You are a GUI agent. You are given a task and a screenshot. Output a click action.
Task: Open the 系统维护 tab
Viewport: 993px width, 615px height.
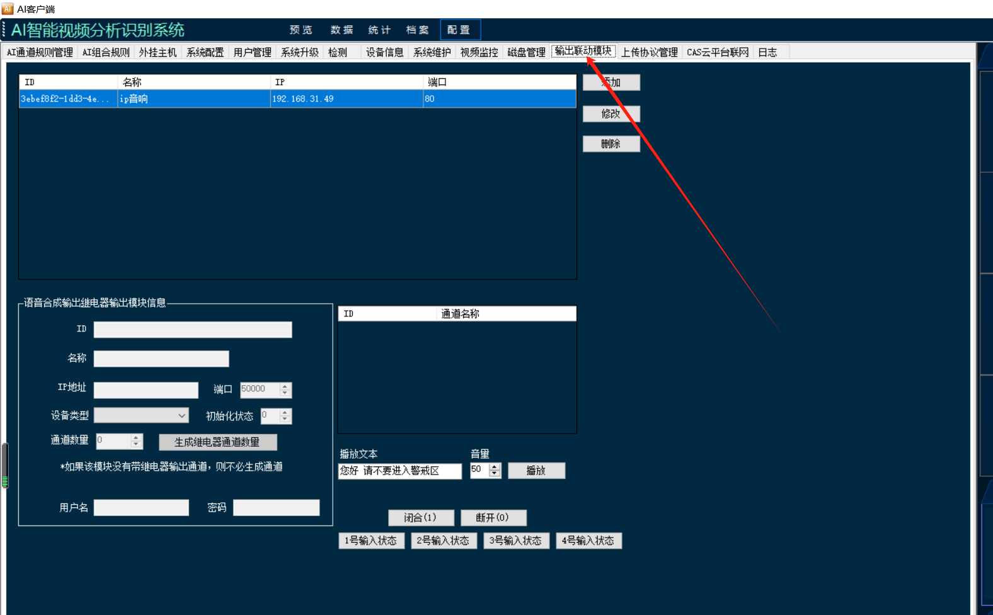coord(432,52)
